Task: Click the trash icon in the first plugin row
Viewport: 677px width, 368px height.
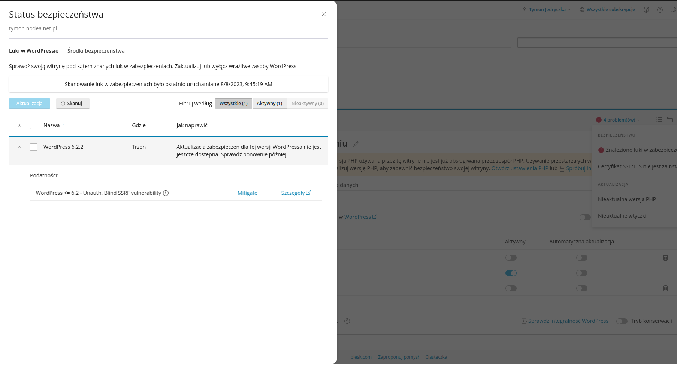Action: pos(665,258)
